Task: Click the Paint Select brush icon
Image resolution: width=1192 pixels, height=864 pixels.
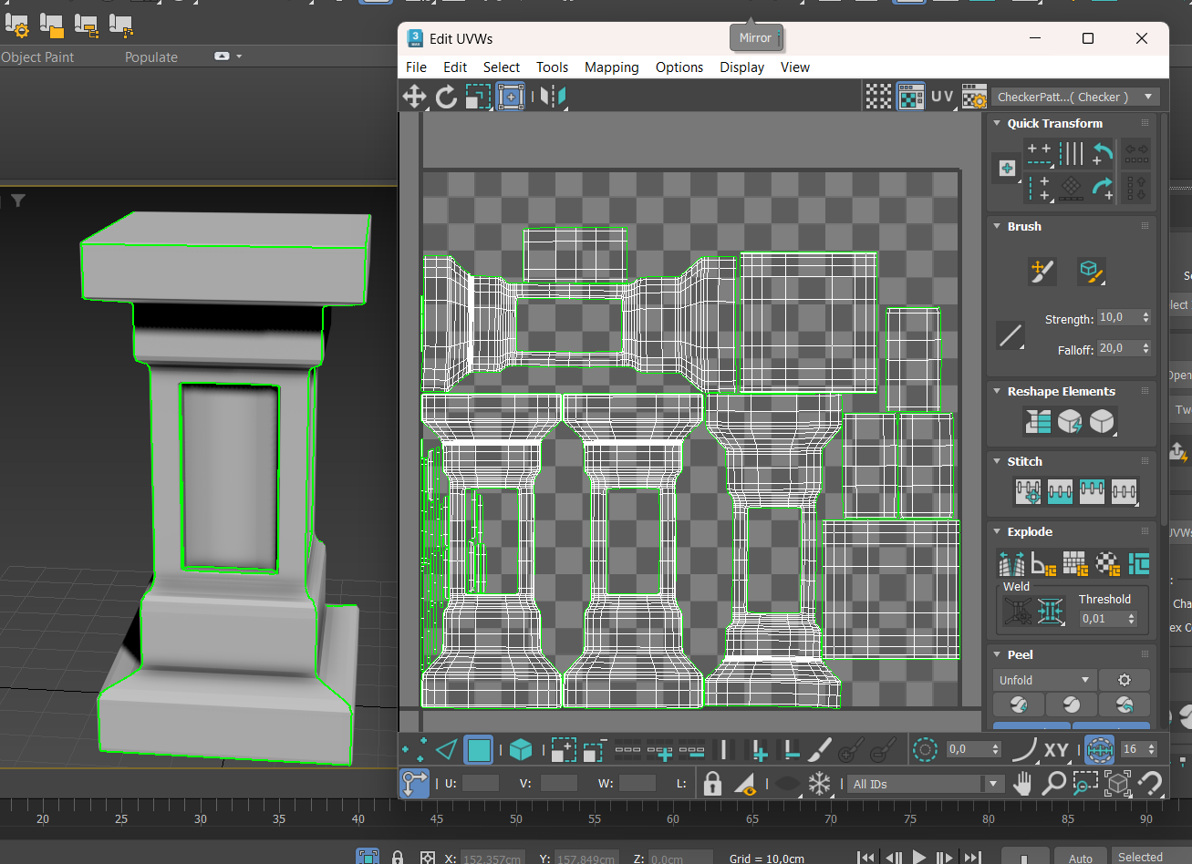Action: click(820, 750)
